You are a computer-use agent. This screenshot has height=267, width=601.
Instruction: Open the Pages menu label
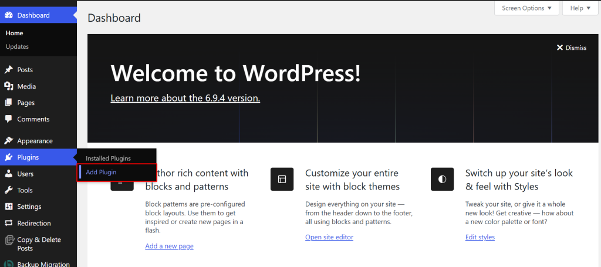26,103
